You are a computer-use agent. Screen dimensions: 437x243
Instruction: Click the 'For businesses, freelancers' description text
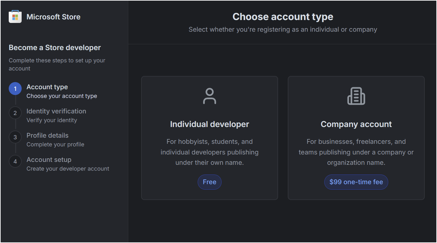click(x=356, y=152)
